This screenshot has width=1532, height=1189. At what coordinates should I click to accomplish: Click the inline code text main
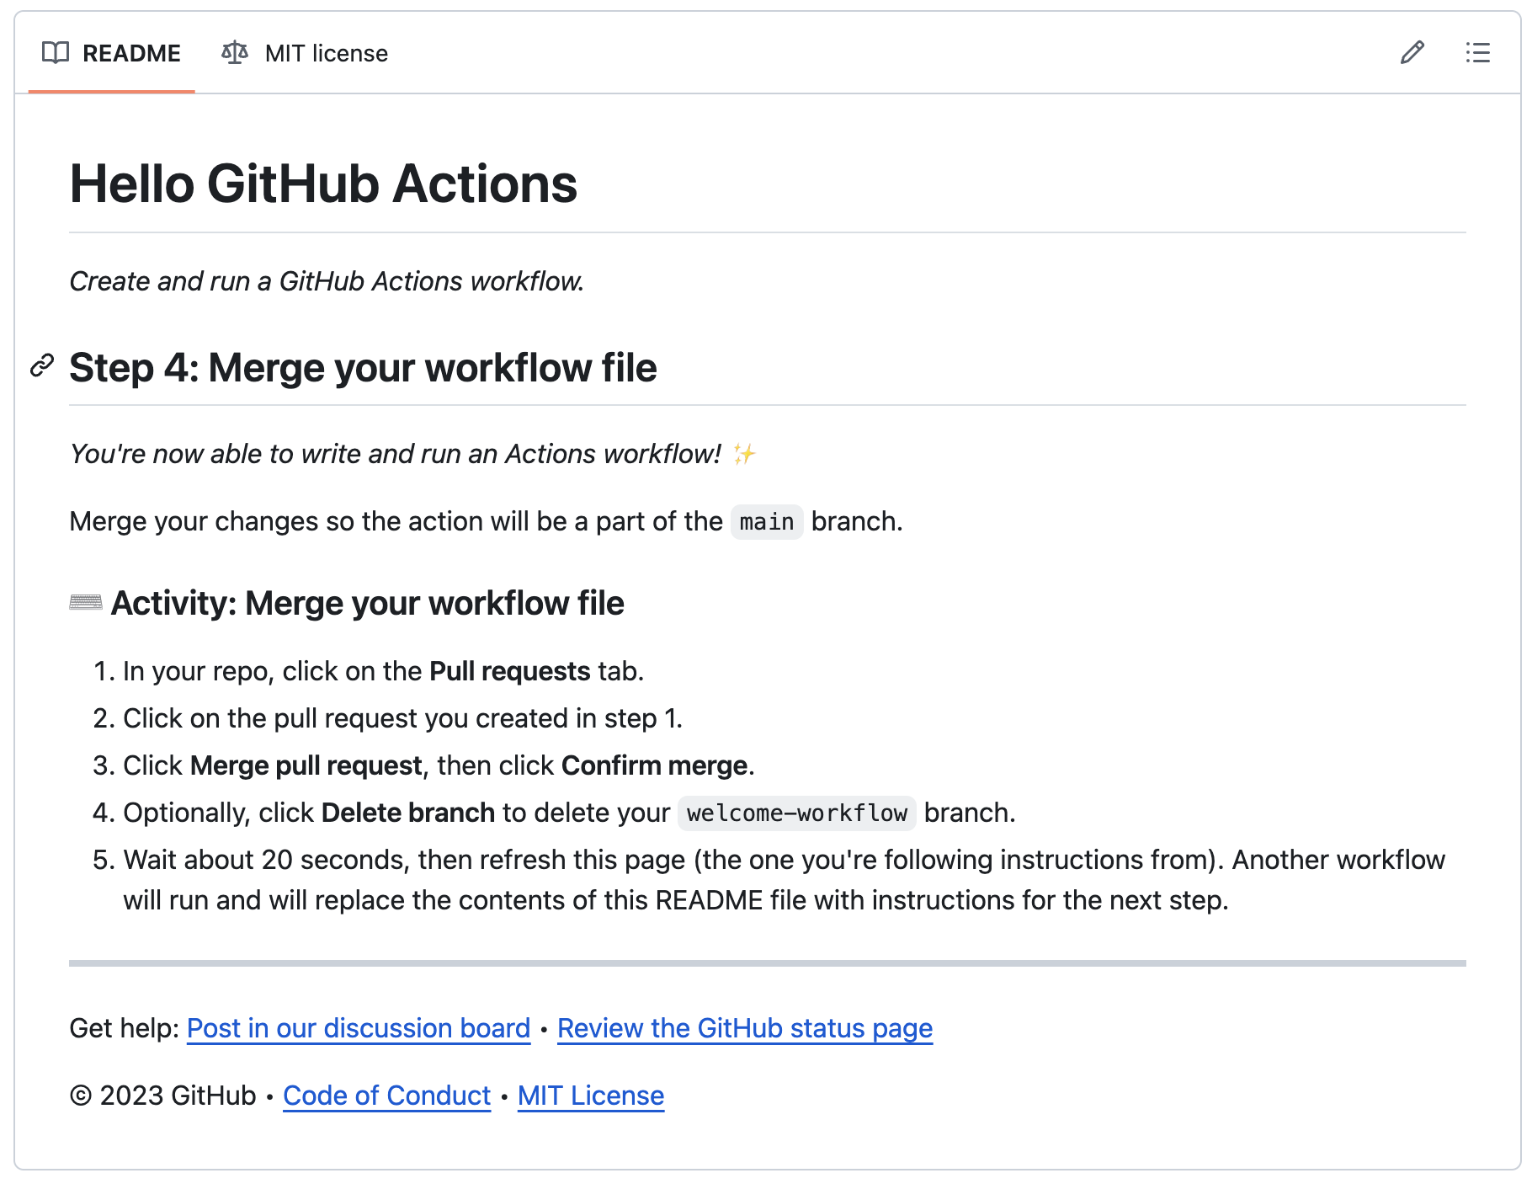pos(767,522)
